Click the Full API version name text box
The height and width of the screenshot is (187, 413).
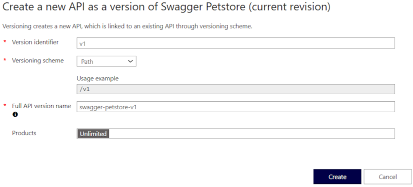click(x=235, y=107)
